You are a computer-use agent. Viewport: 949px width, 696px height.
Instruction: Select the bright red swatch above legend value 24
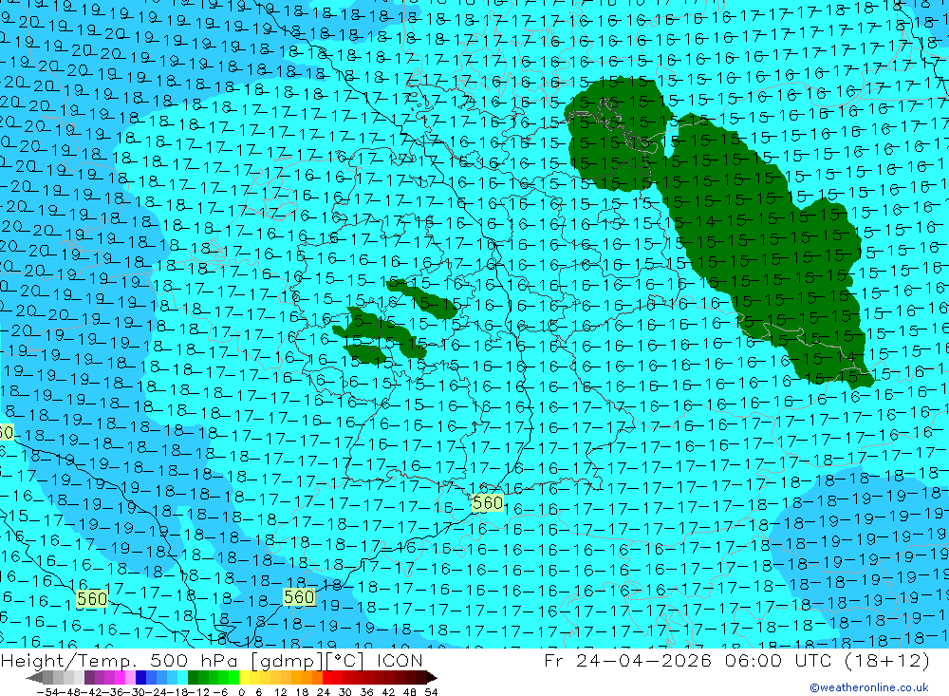click(x=327, y=678)
